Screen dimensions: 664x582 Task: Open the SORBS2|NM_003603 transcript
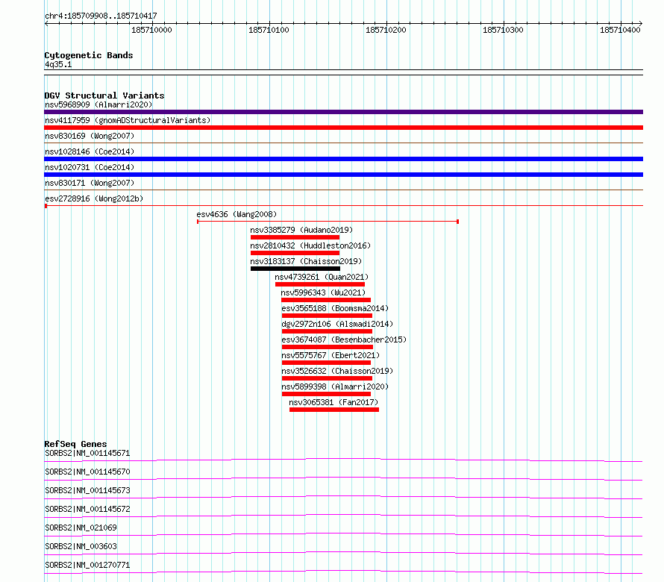81,546
